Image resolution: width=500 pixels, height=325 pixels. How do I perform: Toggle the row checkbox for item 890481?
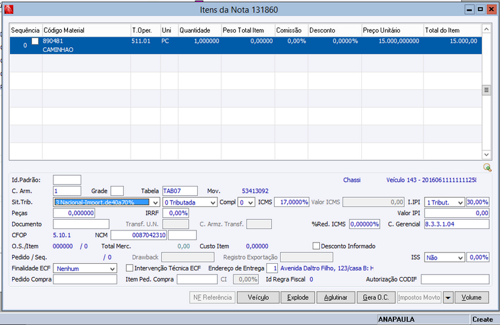point(35,41)
